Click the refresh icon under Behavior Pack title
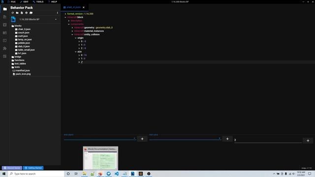This screenshot has width=315, height=177. (13, 13)
